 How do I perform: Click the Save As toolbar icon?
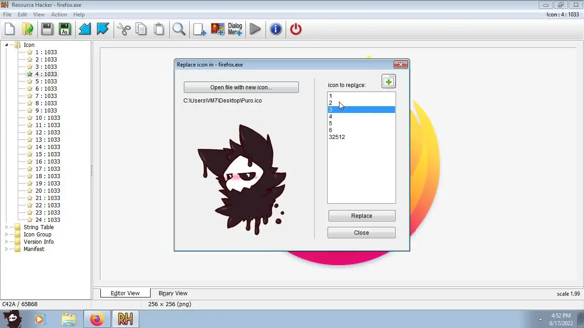point(65,29)
